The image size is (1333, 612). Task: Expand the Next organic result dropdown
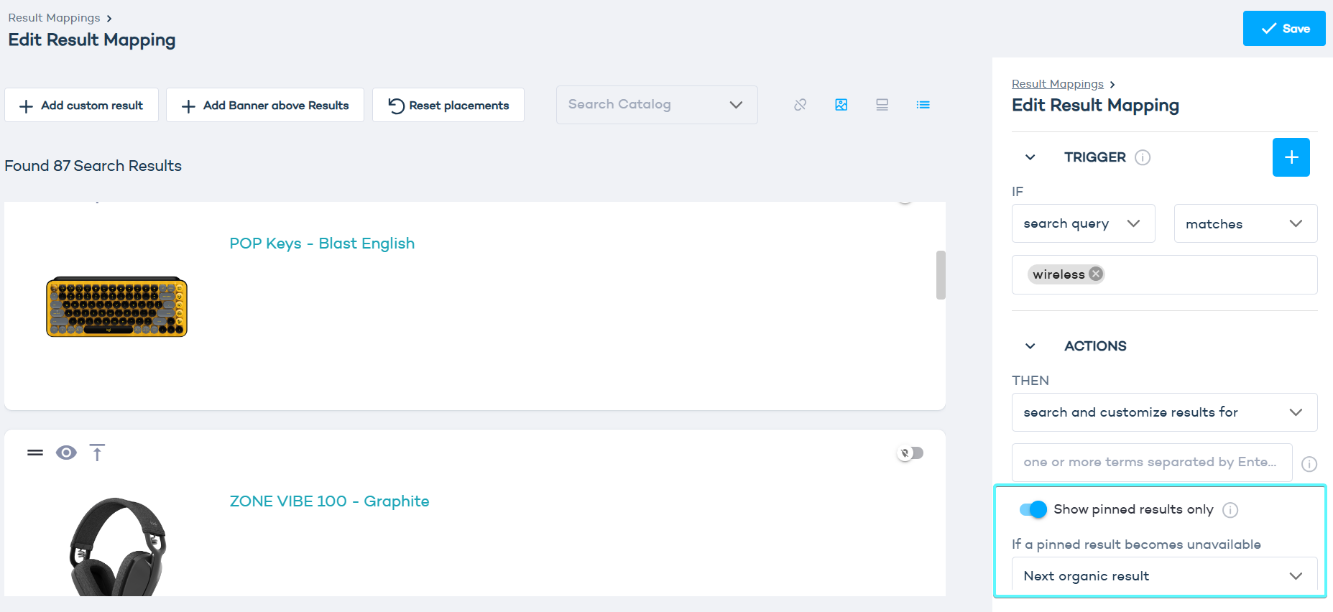(1163, 576)
